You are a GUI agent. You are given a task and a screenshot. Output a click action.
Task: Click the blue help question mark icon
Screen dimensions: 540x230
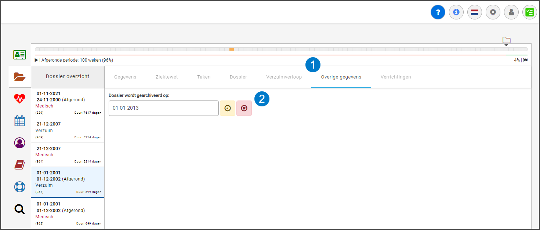(x=438, y=12)
